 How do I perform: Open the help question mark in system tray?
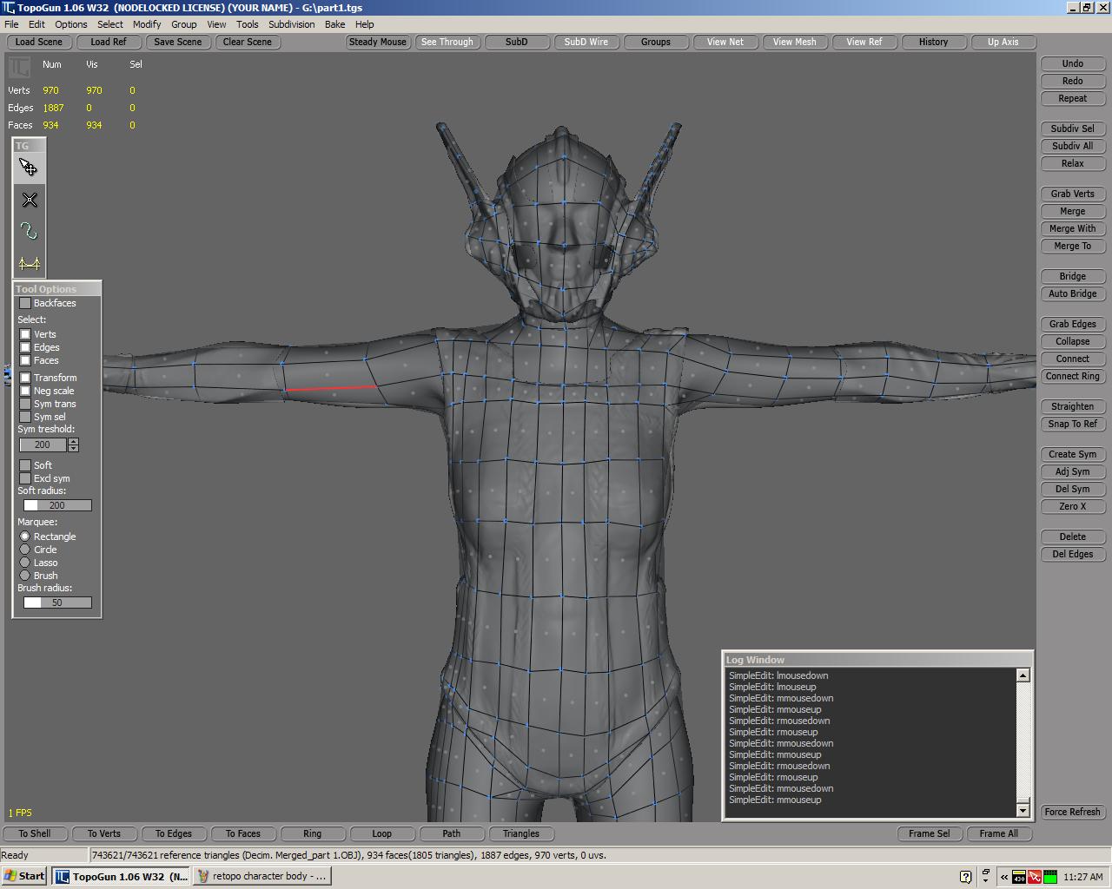(x=964, y=876)
